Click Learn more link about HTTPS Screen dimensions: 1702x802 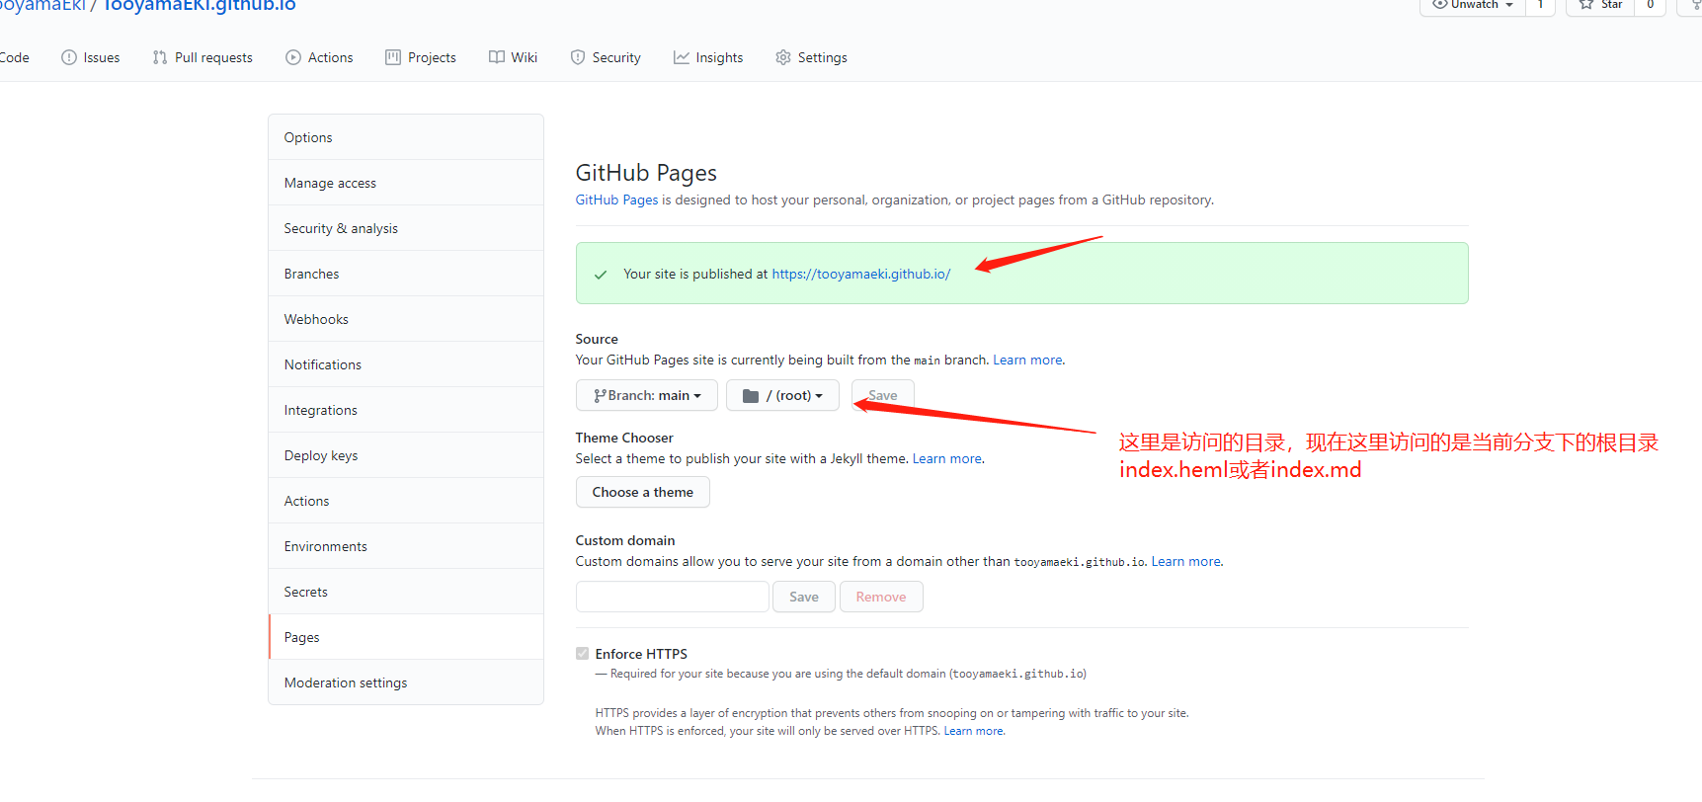[x=973, y=731]
